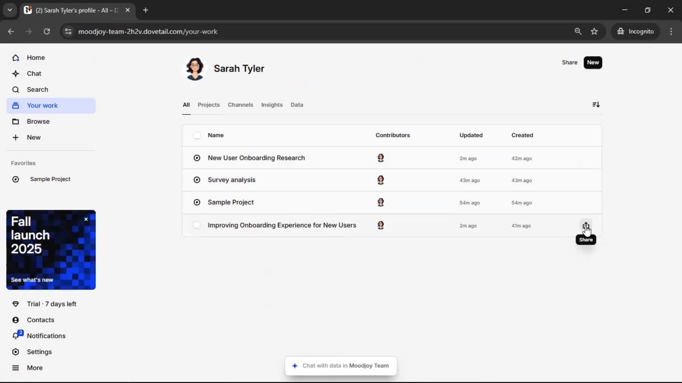Select the Survey analysis row icon
This screenshot has width=682, height=383.
pyautogui.click(x=197, y=180)
